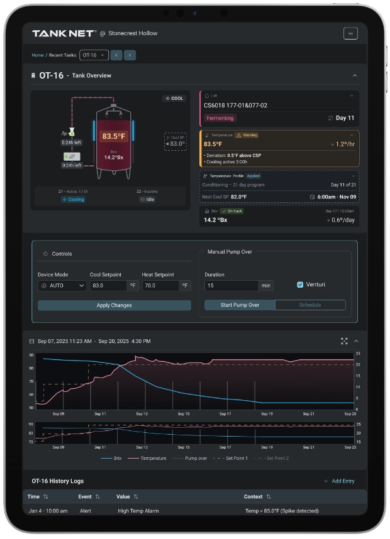This screenshot has width=390, height=539.
Task: Click the Heat Setpoint input field
Action: coord(161,285)
